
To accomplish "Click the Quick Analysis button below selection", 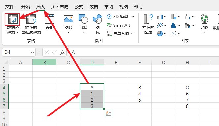I will click(109, 114).
